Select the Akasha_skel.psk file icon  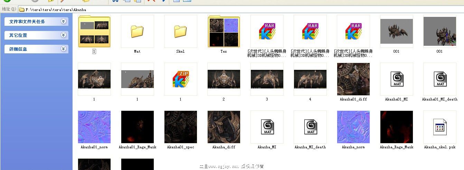coord(439,127)
